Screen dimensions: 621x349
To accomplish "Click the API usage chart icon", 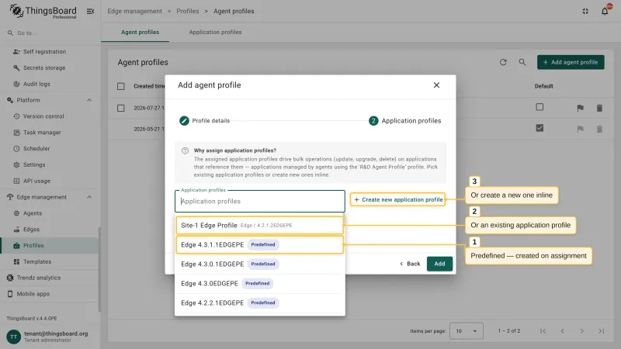I will 16,181.
